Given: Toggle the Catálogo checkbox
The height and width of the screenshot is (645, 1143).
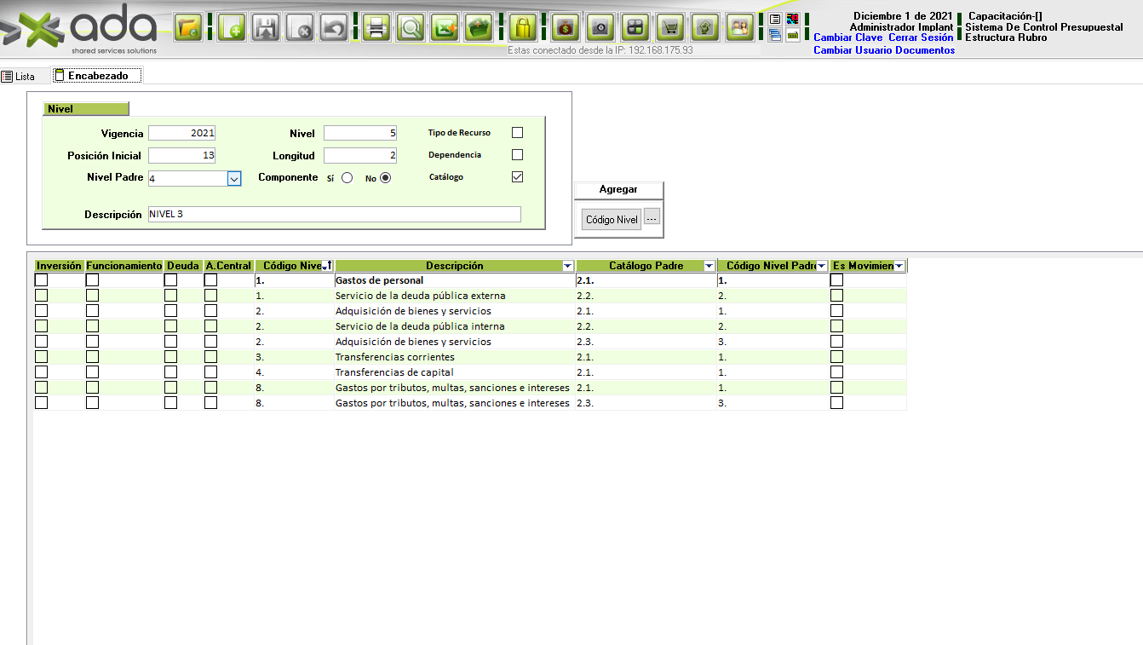Looking at the screenshot, I should click(x=517, y=177).
